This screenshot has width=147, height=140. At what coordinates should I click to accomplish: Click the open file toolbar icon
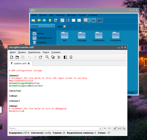[17, 57]
